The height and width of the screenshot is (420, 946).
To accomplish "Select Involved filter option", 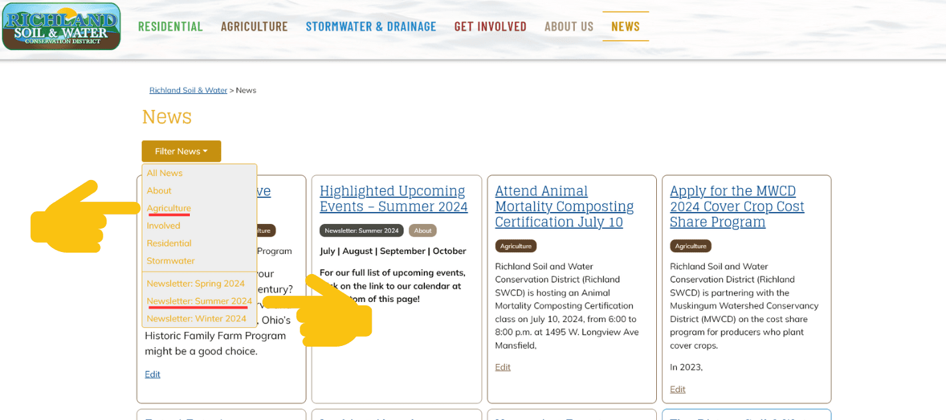I will click(164, 226).
